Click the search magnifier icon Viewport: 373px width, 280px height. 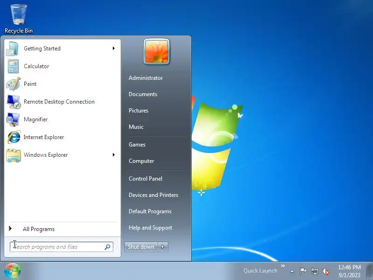[108, 247]
